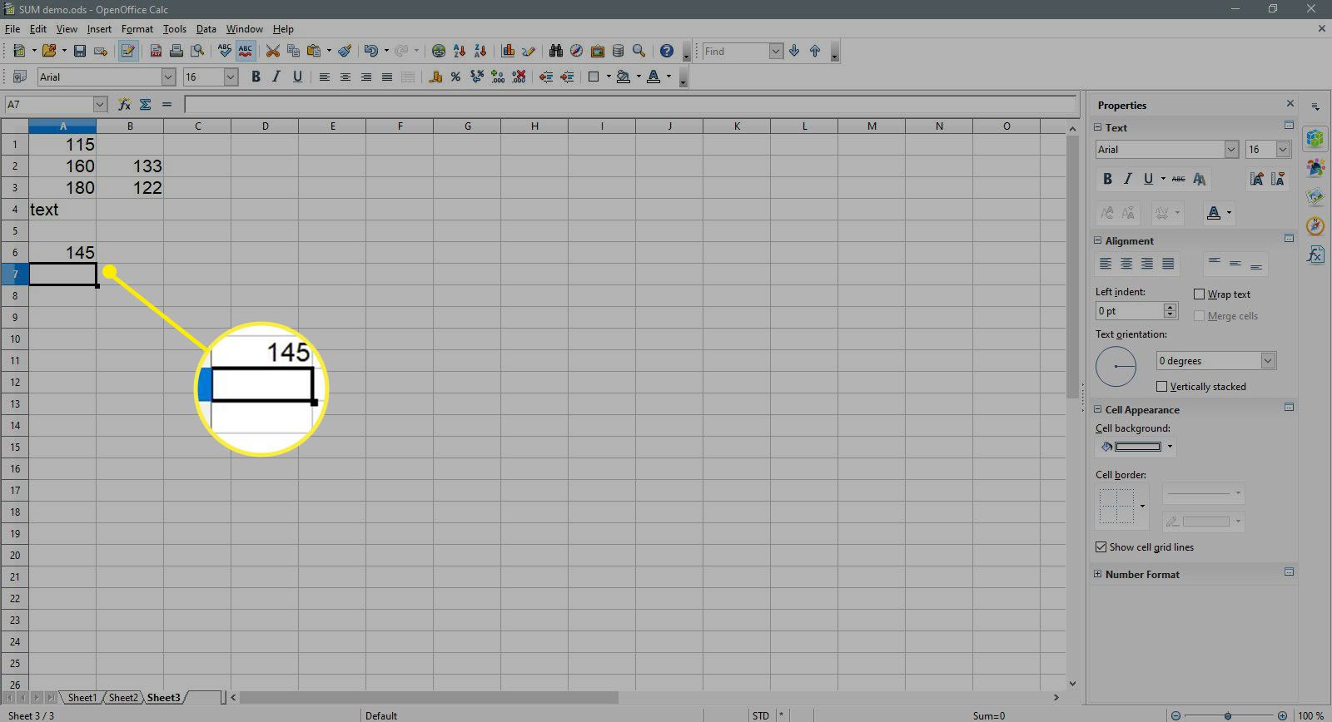
Task: Delete decimal place icon
Action: pos(519,77)
